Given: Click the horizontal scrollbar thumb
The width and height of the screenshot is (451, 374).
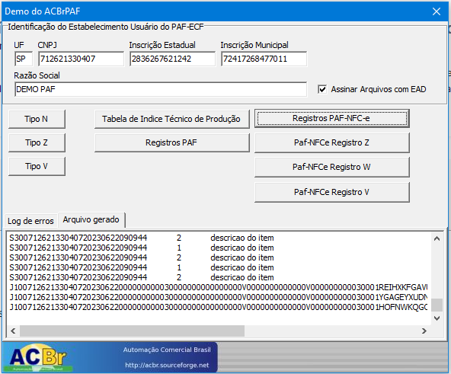Looking at the screenshot, I should pyautogui.click(x=132, y=331).
